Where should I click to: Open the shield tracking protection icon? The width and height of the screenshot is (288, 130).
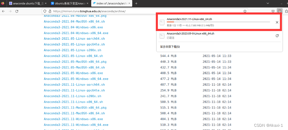coord(45,11)
